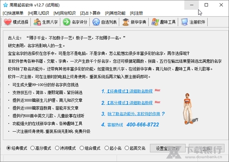Click bullet 功能强大的在线新华字典 text

(47, 124)
